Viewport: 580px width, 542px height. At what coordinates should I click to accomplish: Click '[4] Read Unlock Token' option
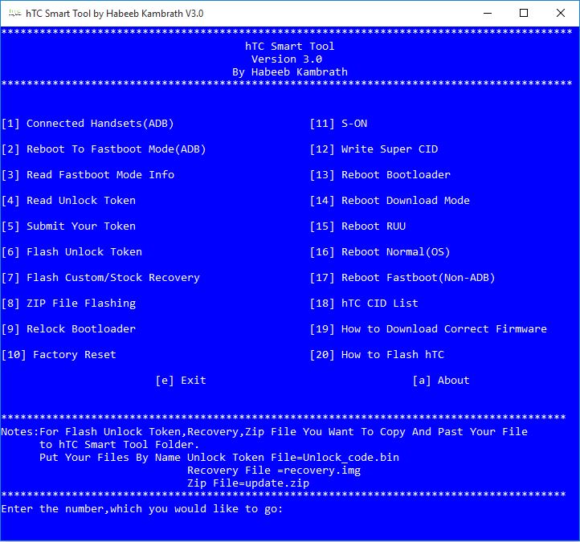click(68, 201)
